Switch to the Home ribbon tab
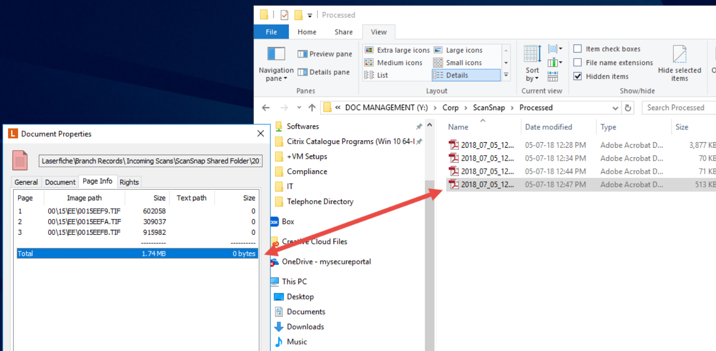Screen dimensions: 716x351 pos(307,32)
